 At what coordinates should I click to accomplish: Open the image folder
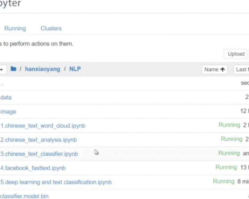coord(8,111)
